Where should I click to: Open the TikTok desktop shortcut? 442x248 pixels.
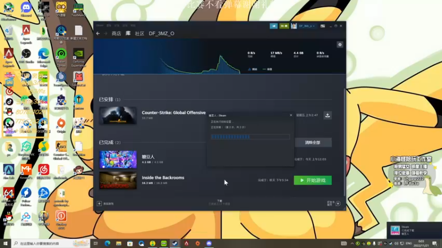pos(9,102)
